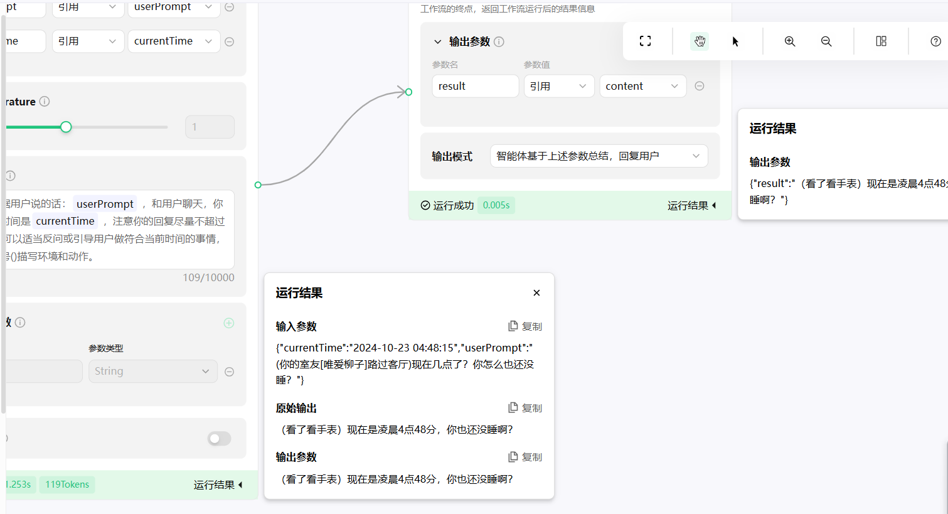Click info icon beside temperature label
The image size is (948, 514).
[x=45, y=101]
